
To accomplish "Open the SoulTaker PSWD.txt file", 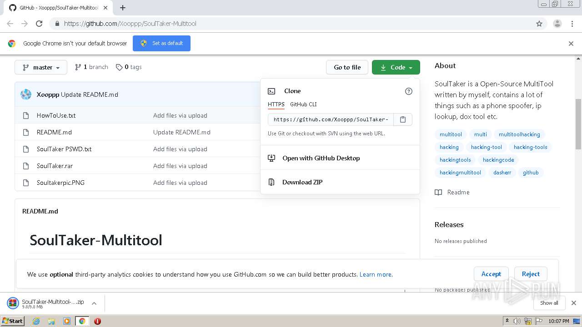I will 64,149.
